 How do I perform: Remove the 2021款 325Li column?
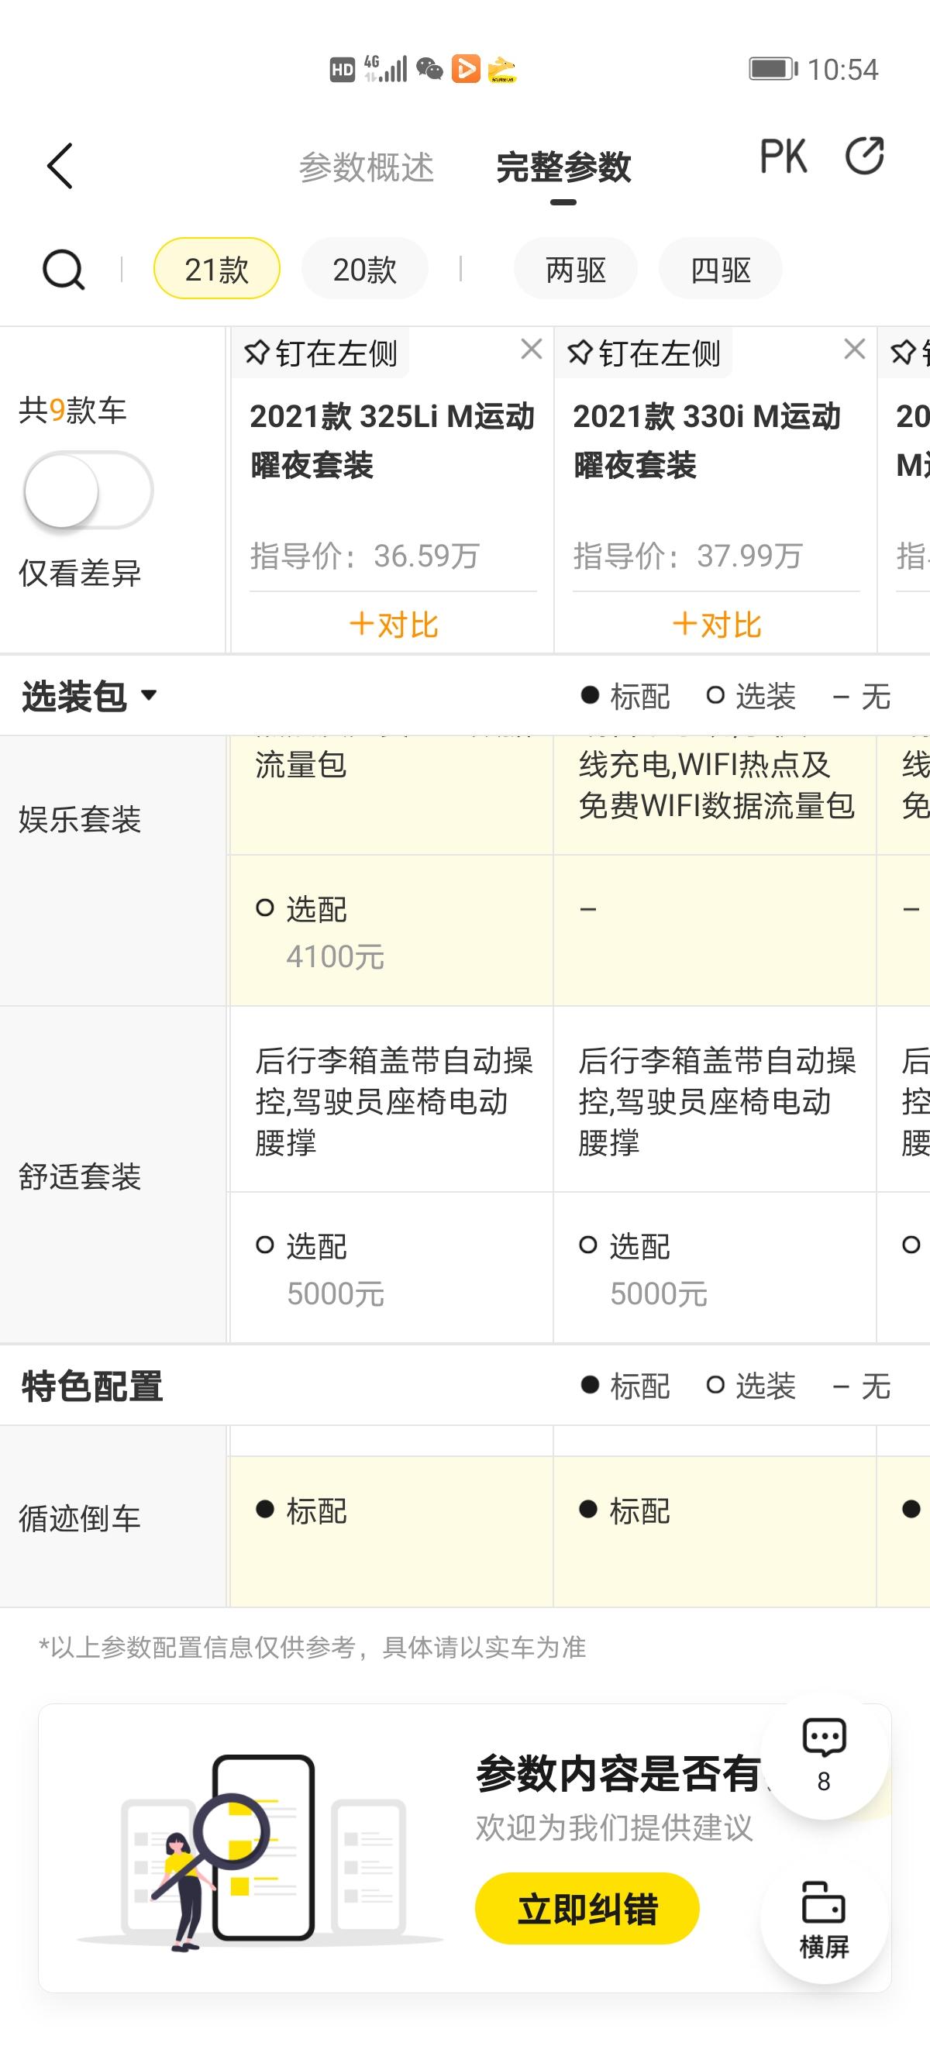coord(532,349)
